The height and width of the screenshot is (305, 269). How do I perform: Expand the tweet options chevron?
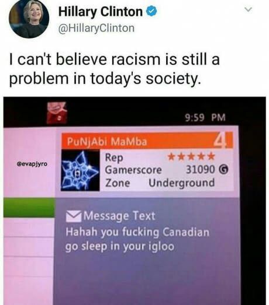click(249, 9)
